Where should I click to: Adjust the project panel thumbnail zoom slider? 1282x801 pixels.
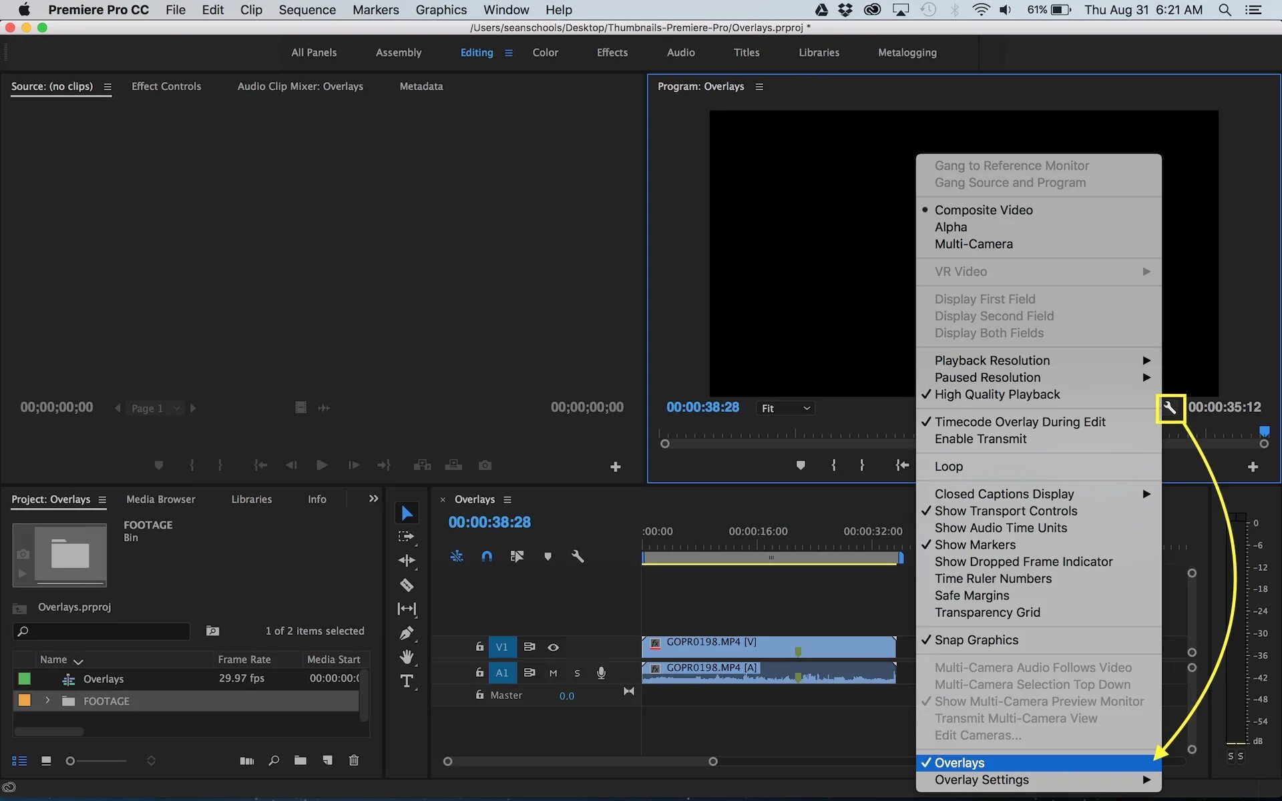tap(71, 761)
